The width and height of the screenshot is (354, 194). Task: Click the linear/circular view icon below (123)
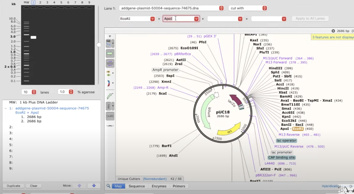pos(110,126)
